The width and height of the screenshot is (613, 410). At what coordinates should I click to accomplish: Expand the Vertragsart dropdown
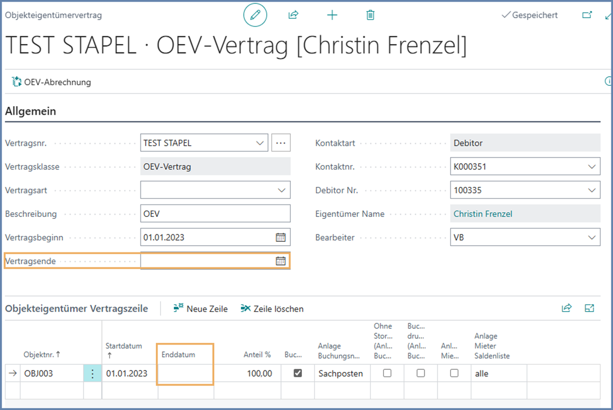[282, 190]
